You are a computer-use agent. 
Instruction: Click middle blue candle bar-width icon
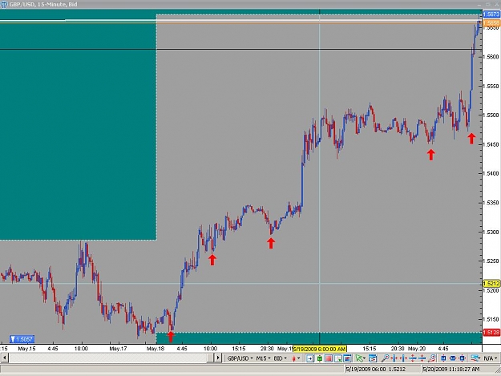(453, 358)
